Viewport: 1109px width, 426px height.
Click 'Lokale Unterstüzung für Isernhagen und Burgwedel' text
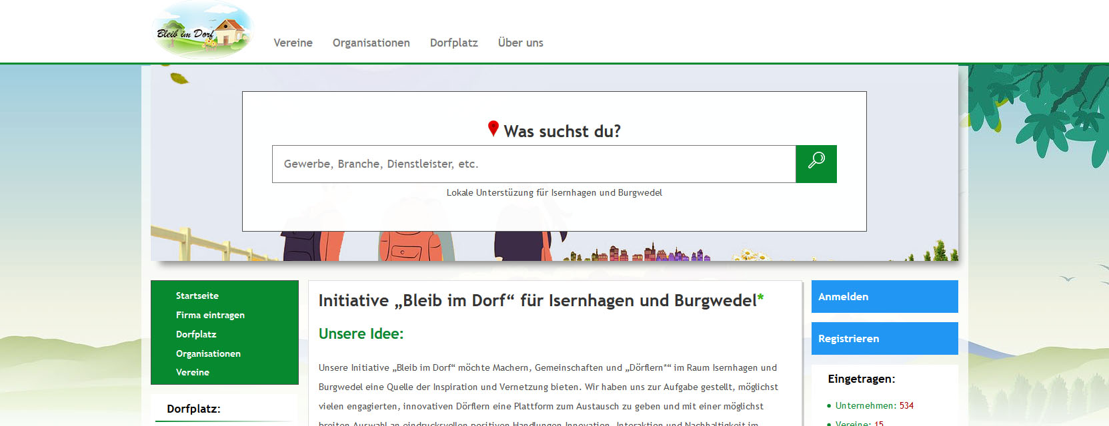coord(554,192)
